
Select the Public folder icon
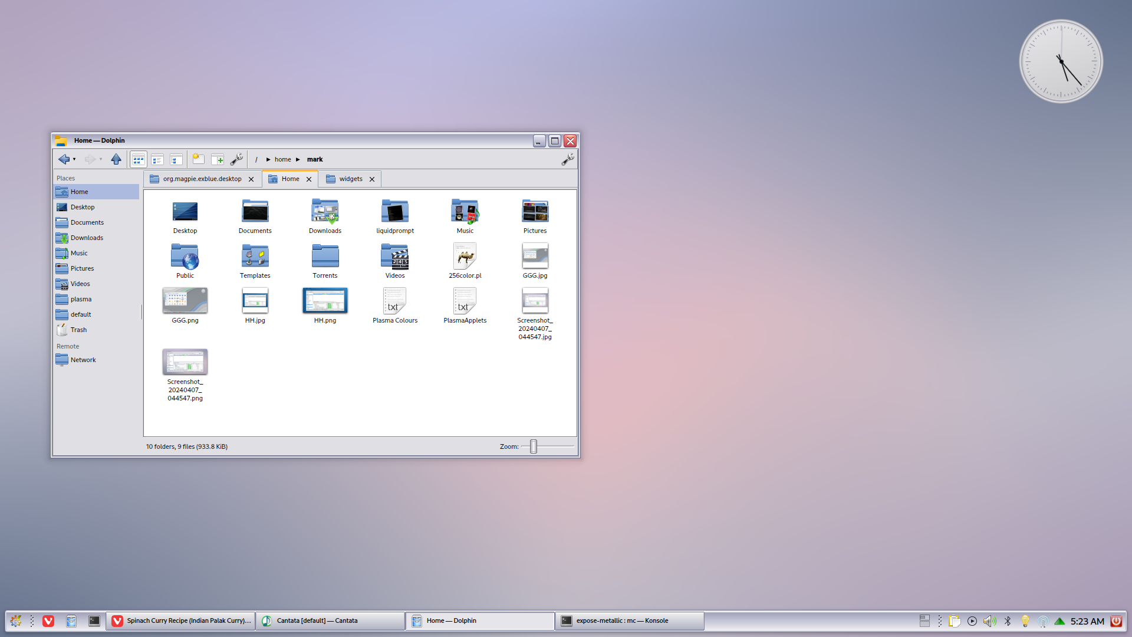coord(185,257)
